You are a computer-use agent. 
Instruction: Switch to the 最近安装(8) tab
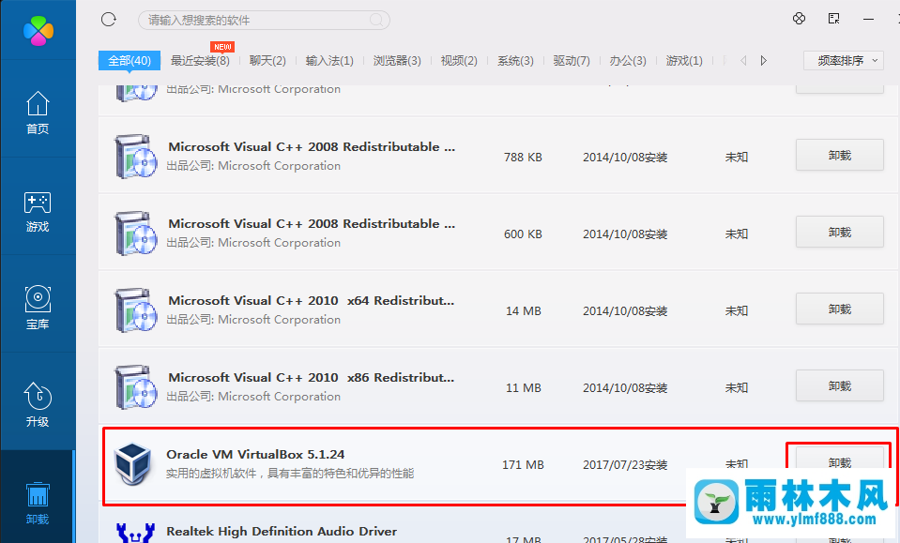[x=200, y=60]
